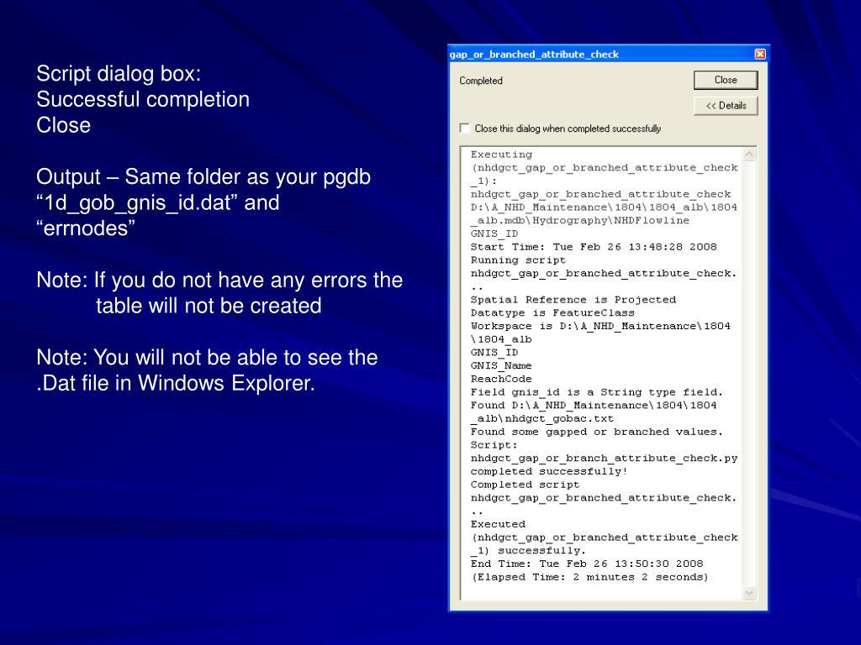
Task: Click the 'Running script' log line
Action: (518, 260)
